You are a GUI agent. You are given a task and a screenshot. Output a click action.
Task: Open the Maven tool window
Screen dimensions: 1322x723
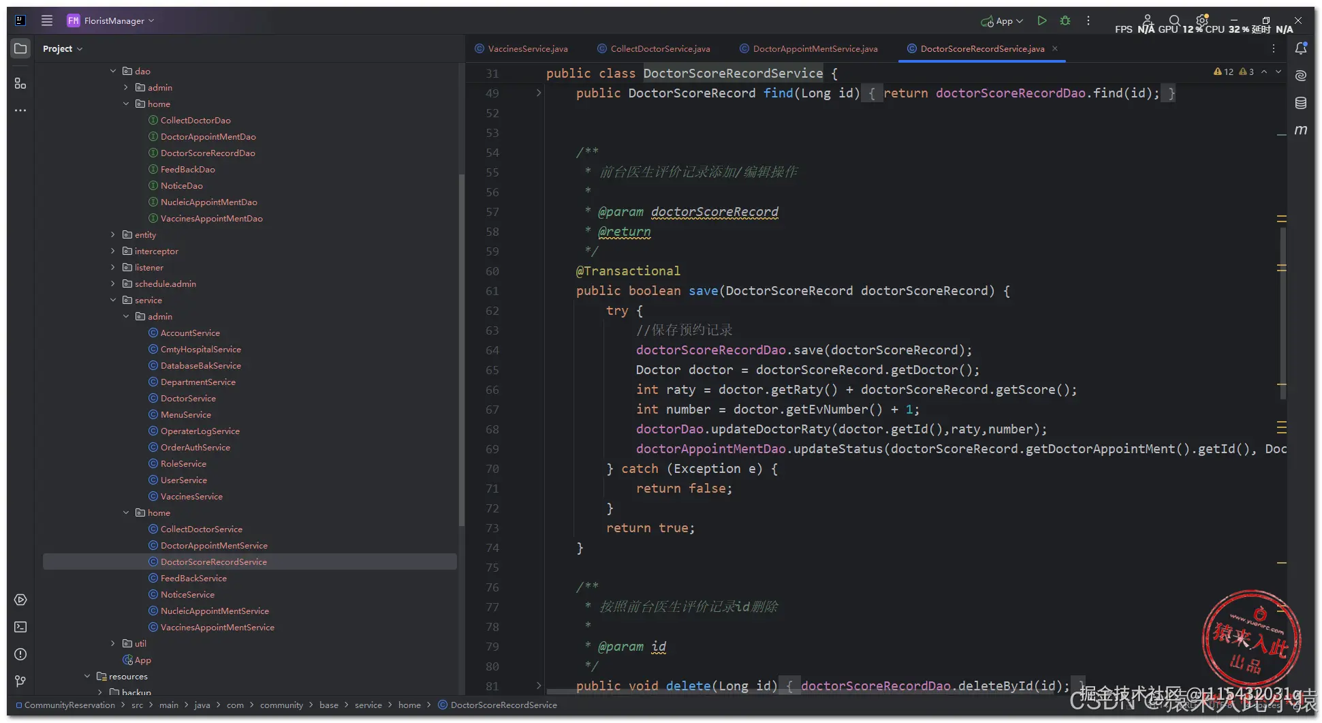click(1301, 129)
